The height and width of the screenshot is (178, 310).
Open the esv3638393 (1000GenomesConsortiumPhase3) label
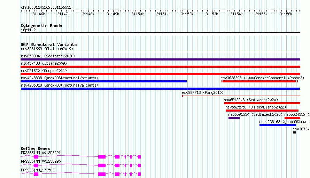click(x=262, y=78)
